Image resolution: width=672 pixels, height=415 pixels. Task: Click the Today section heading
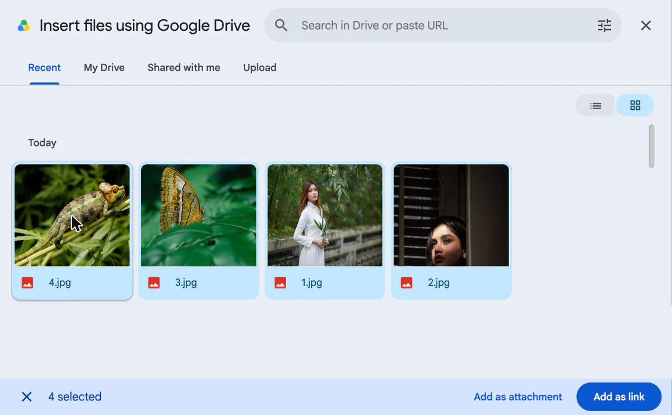pos(43,143)
